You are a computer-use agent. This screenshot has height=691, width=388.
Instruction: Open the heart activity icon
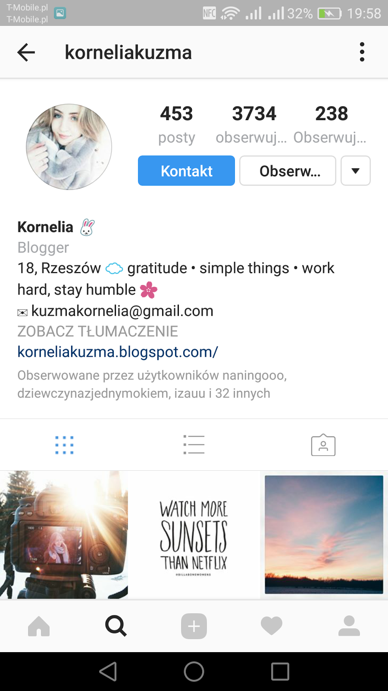pyautogui.click(x=272, y=626)
